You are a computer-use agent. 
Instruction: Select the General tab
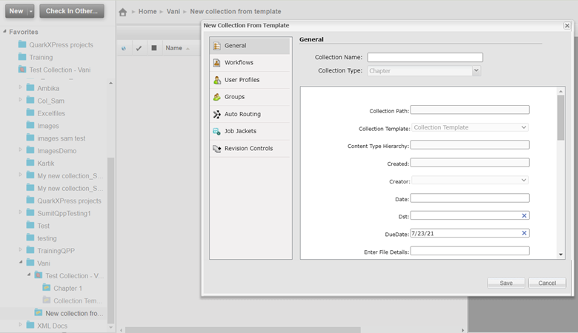250,46
